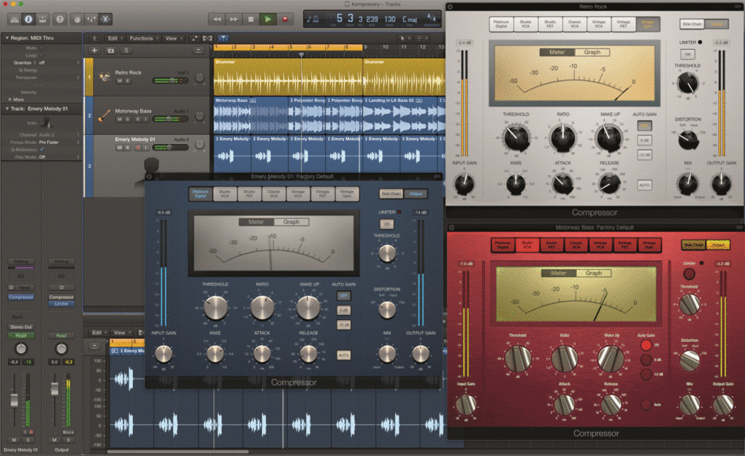Click the Add Track plus button
The image size is (745, 456).
pos(94,50)
